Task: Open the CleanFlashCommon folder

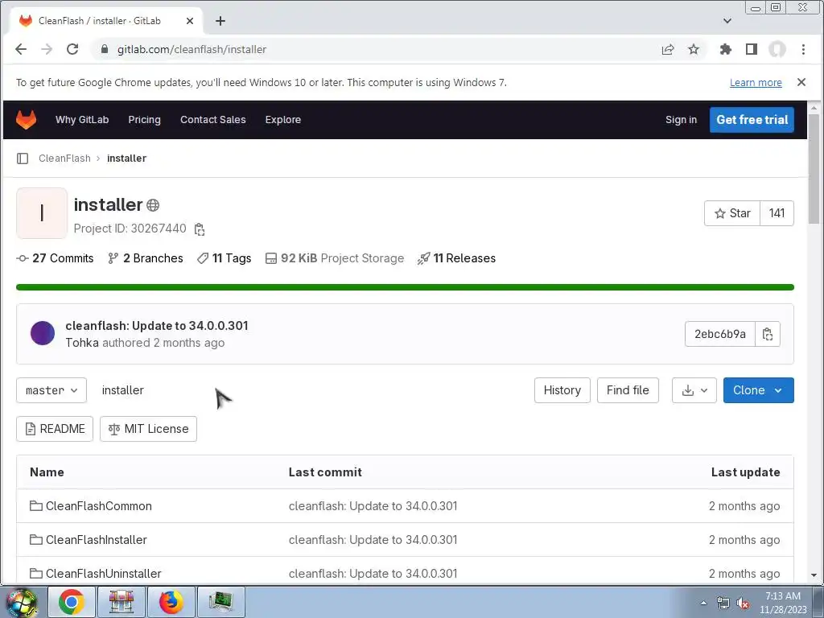Action: coord(99,506)
